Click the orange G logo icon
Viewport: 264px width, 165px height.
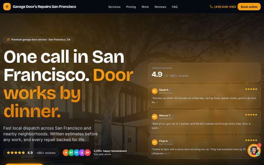pos(7,7)
